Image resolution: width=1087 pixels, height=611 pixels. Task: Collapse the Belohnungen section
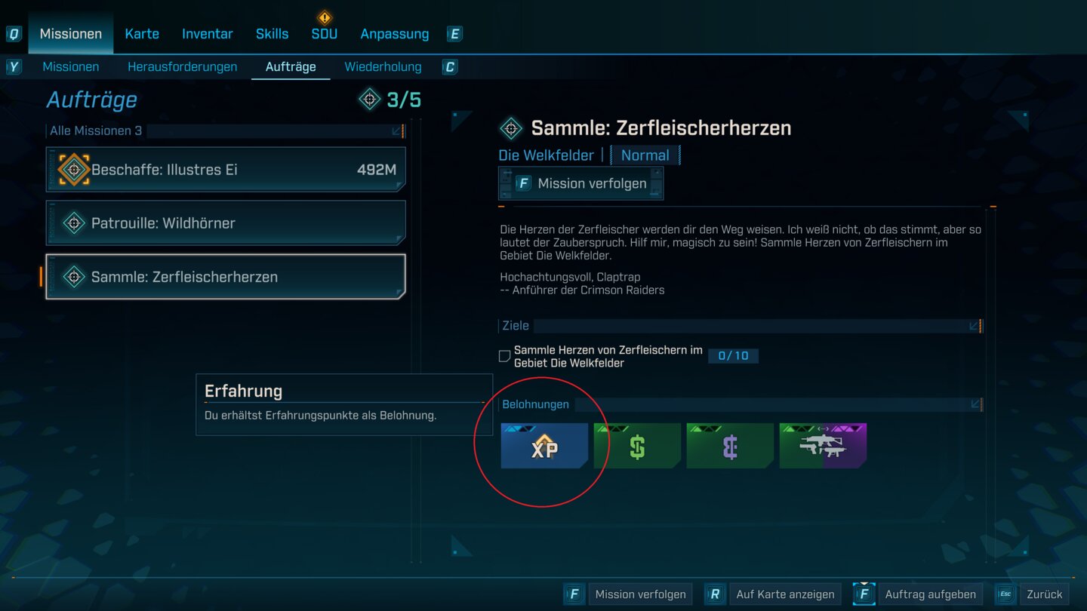tap(975, 404)
